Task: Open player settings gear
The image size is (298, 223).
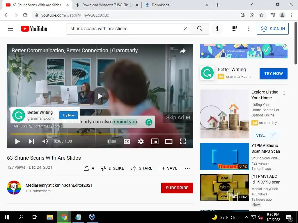Action: 141,141
